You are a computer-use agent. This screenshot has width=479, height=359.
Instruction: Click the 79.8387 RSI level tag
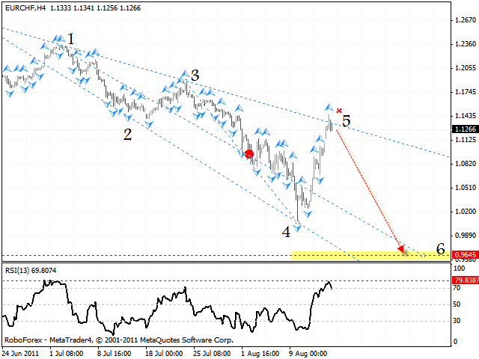pos(466,280)
